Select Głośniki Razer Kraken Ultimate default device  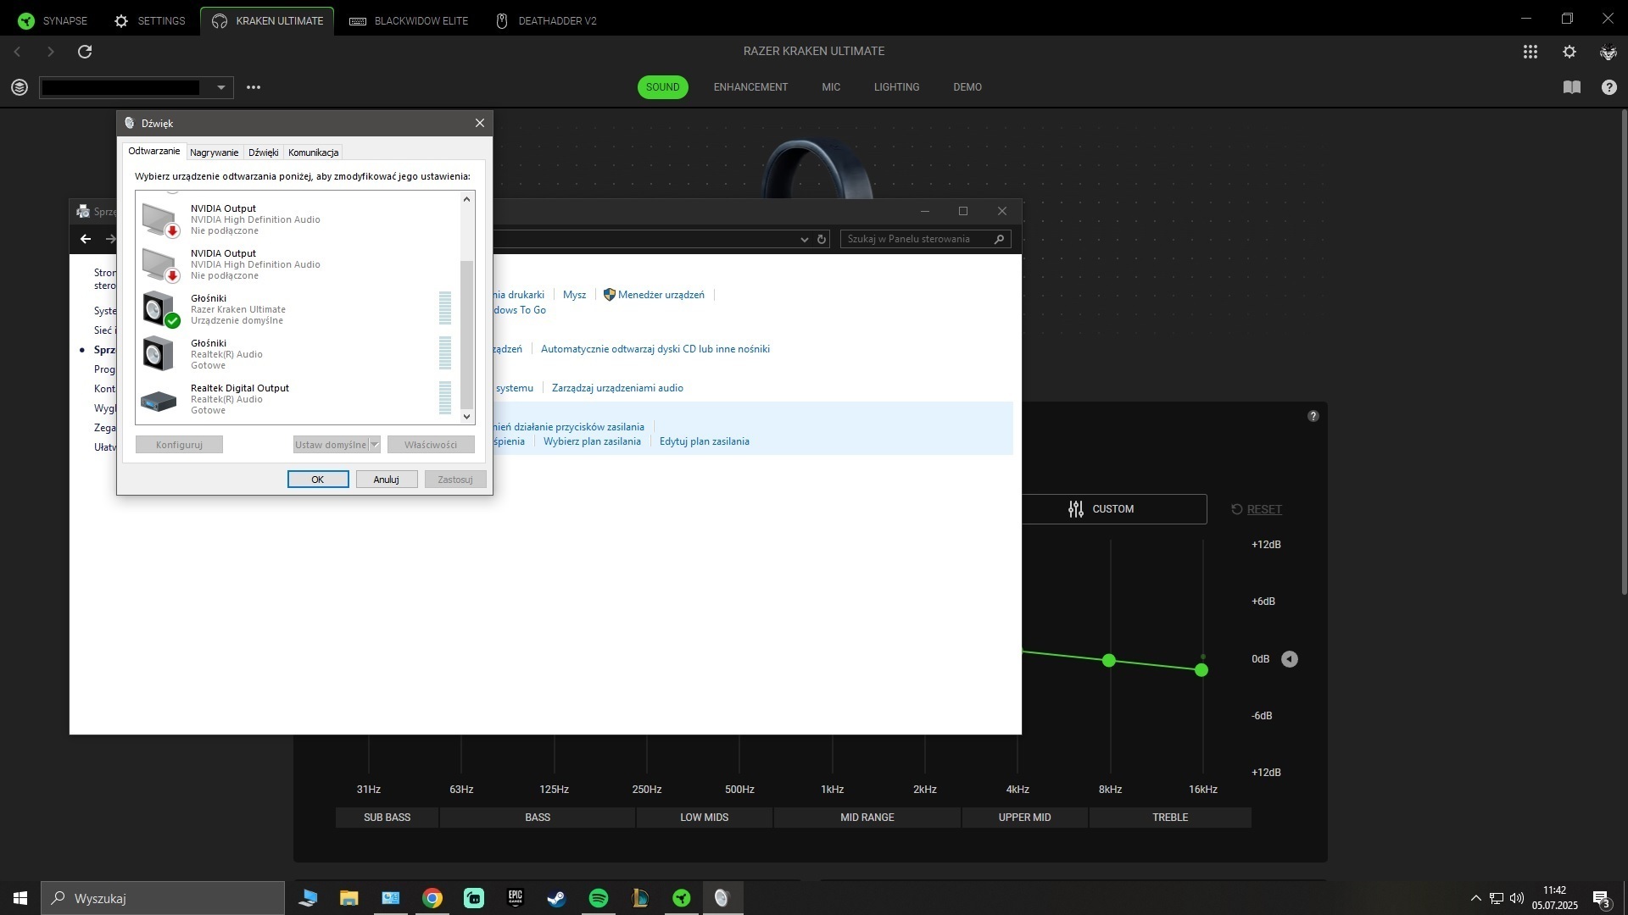[297, 309]
